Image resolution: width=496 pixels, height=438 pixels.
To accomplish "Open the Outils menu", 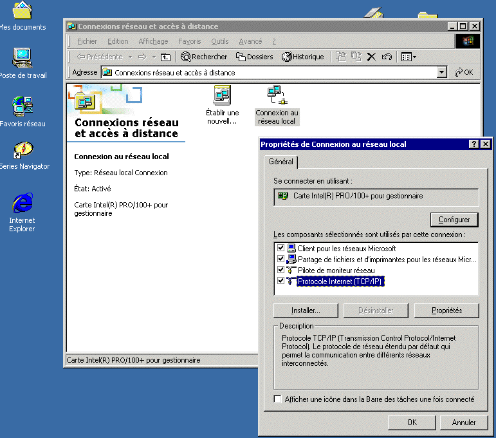I will 220,41.
